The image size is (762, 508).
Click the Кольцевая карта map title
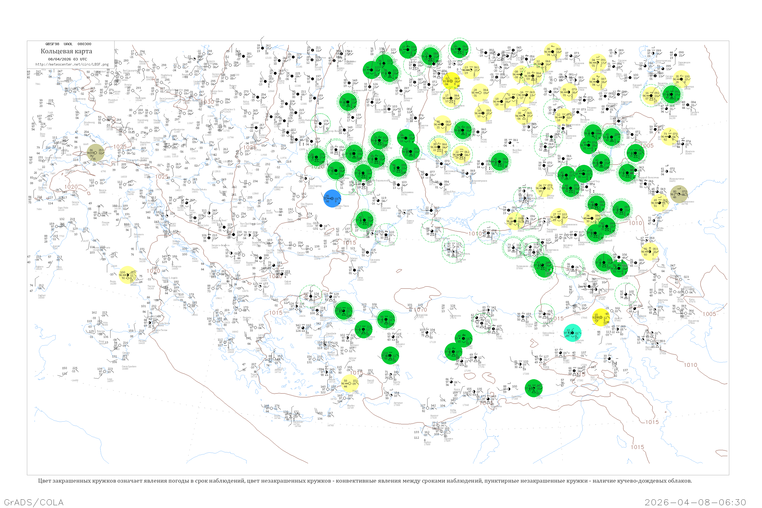tap(66, 51)
